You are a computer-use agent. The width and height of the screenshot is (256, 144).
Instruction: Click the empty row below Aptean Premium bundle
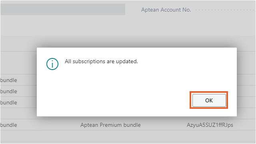[128, 136]
